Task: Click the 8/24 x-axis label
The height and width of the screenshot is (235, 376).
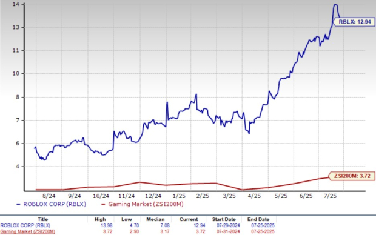Action: tap(49, 196)
